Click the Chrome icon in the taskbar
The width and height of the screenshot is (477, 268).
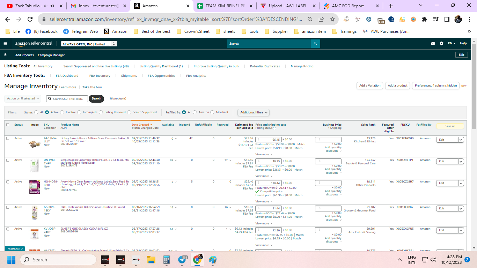pos(197,260)
